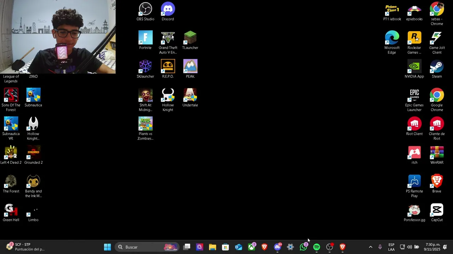Click The Forest skull icon

coord(11,183)
